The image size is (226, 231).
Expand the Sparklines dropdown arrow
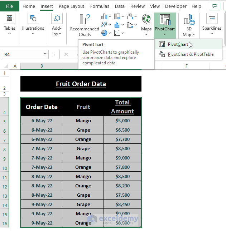coord(212,34)
